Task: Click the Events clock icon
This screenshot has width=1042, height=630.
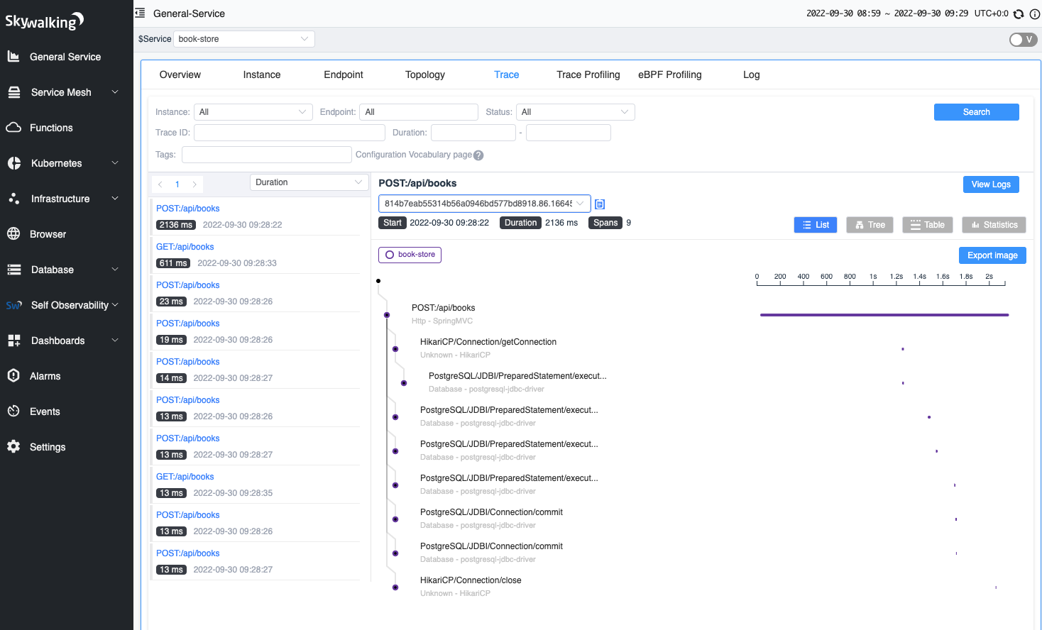Action: click(x=13, y=411)
